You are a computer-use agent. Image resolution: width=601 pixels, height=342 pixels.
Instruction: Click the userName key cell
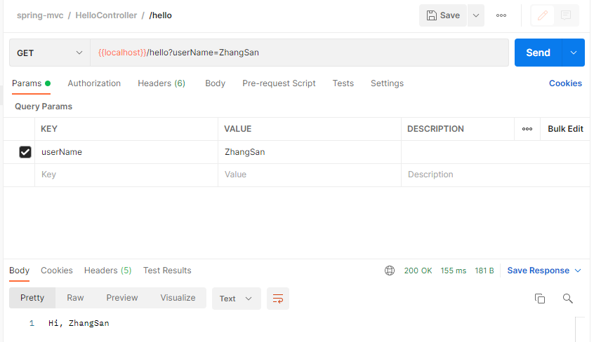126,152
